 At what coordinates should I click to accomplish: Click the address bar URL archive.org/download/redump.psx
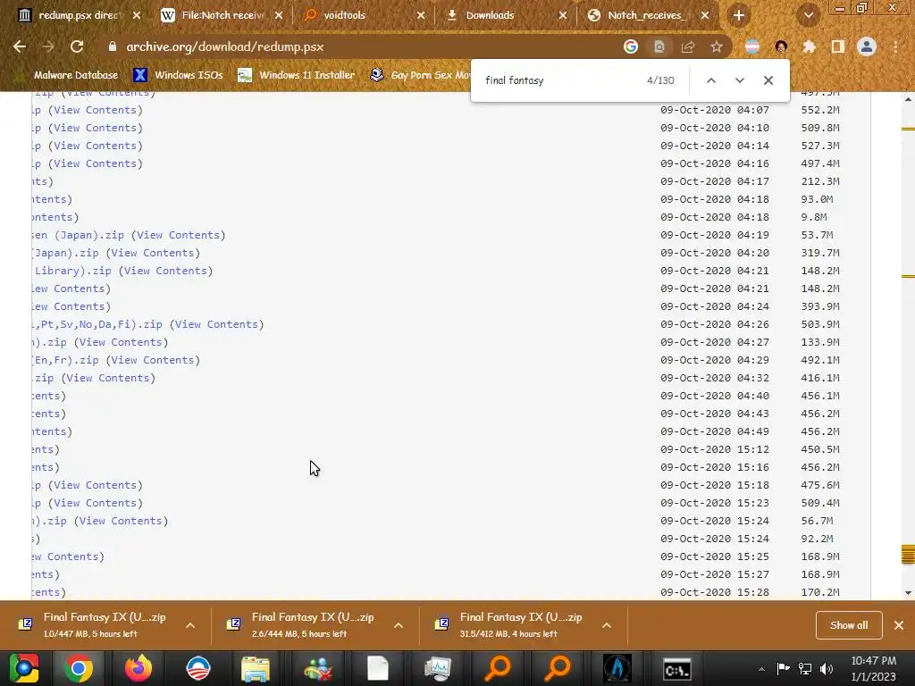click(x=224, y=46)
